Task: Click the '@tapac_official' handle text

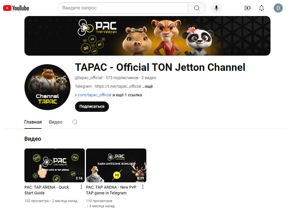Action: point(89,78)
